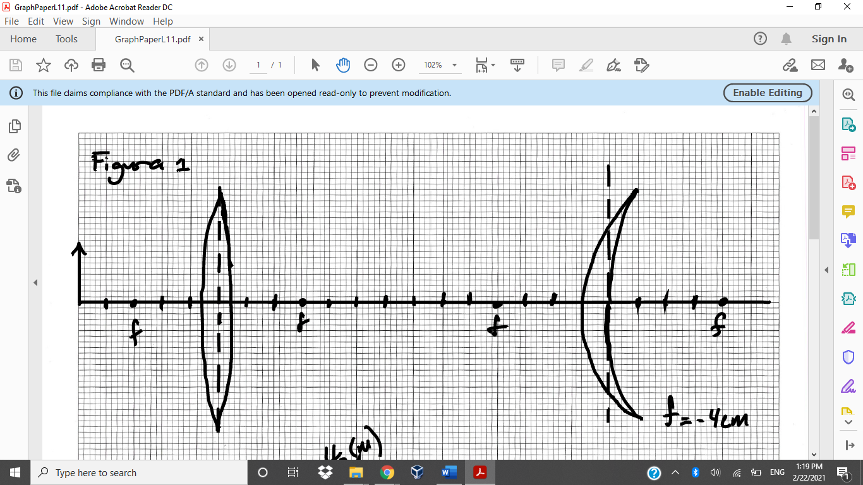Click the Sign In link

829,39
